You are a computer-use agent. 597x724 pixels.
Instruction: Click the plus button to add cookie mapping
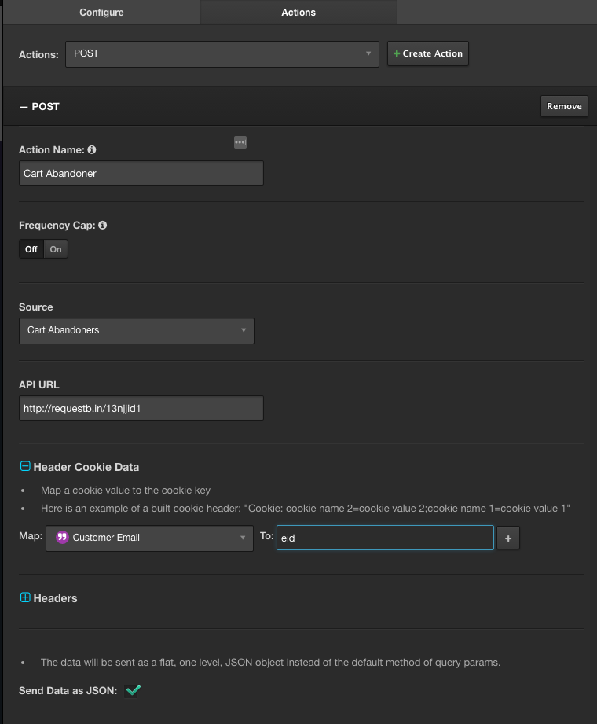coord(507,538)
